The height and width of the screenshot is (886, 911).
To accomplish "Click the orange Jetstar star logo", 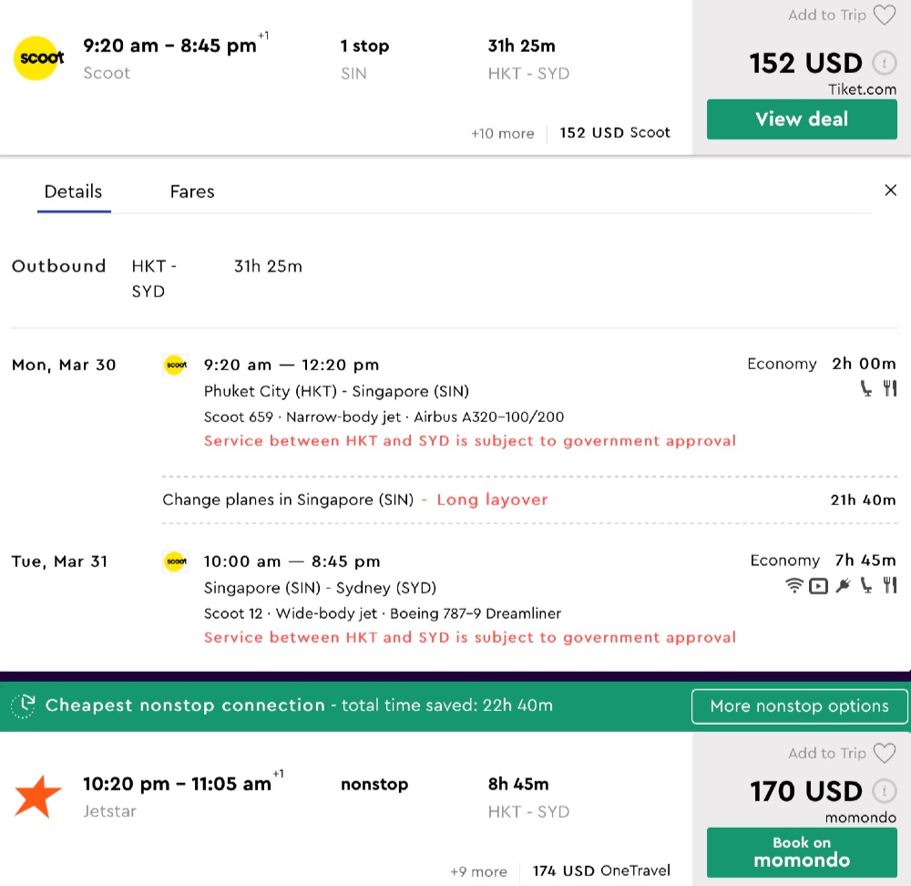I will (38, 796).
